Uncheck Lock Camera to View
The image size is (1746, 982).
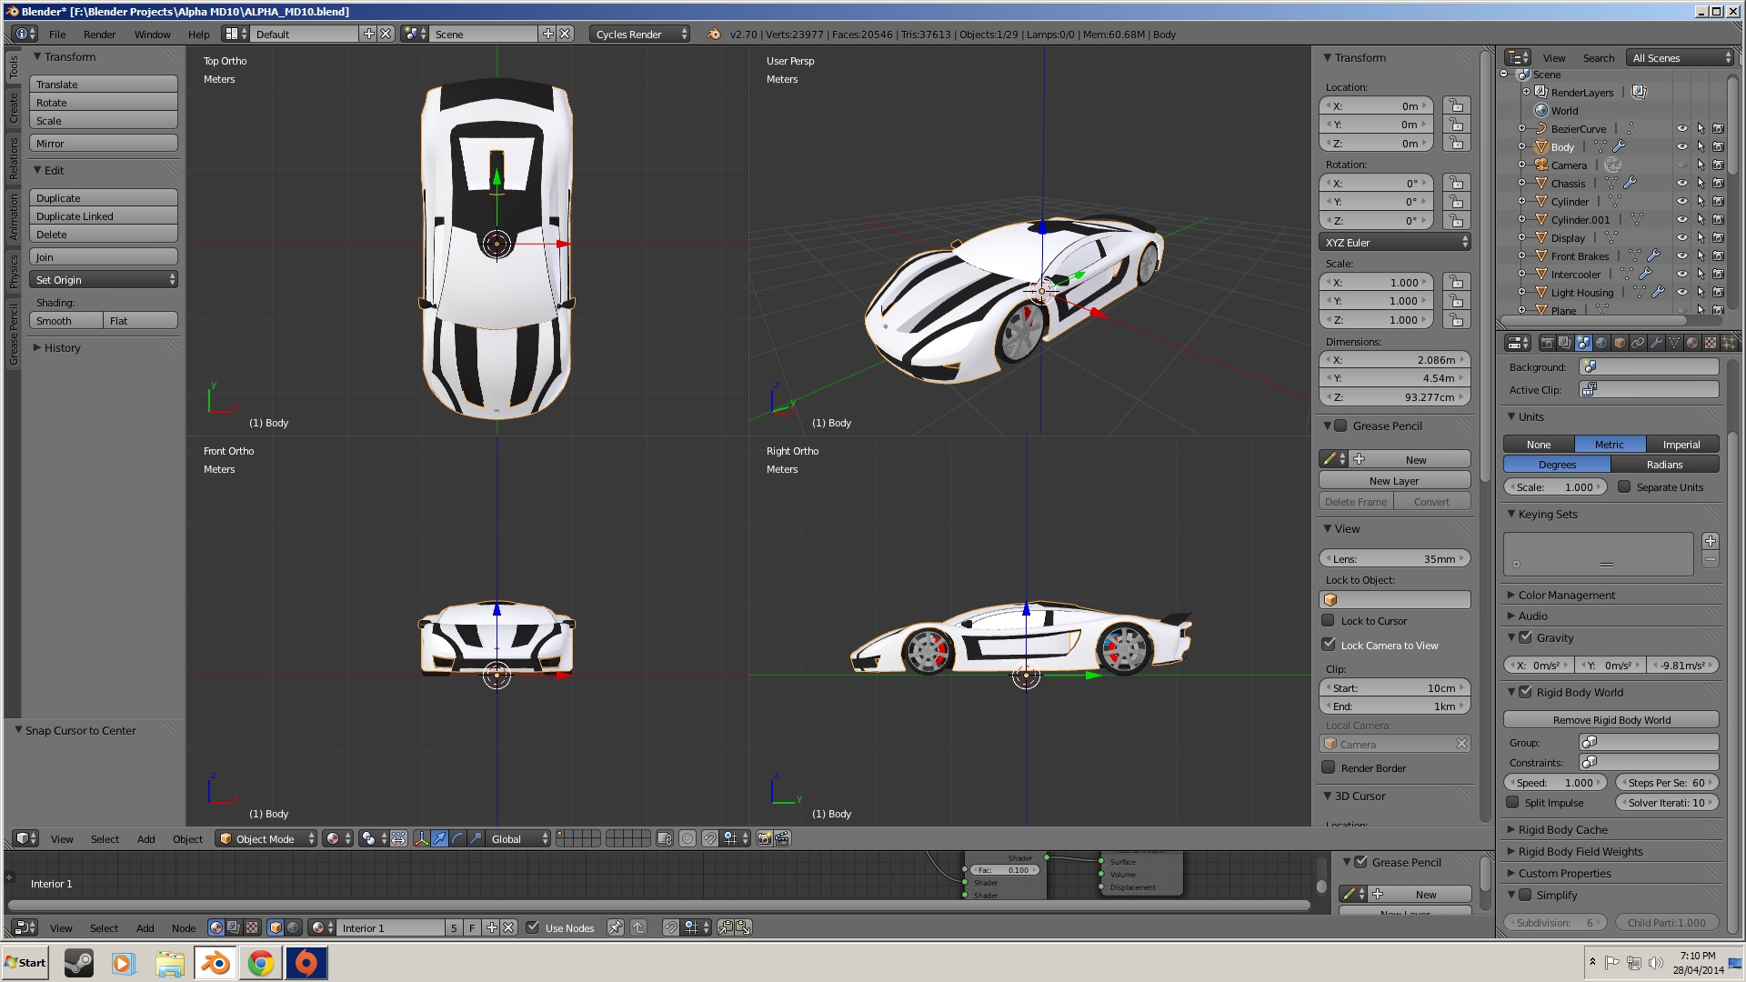(x=1328, y=644)
